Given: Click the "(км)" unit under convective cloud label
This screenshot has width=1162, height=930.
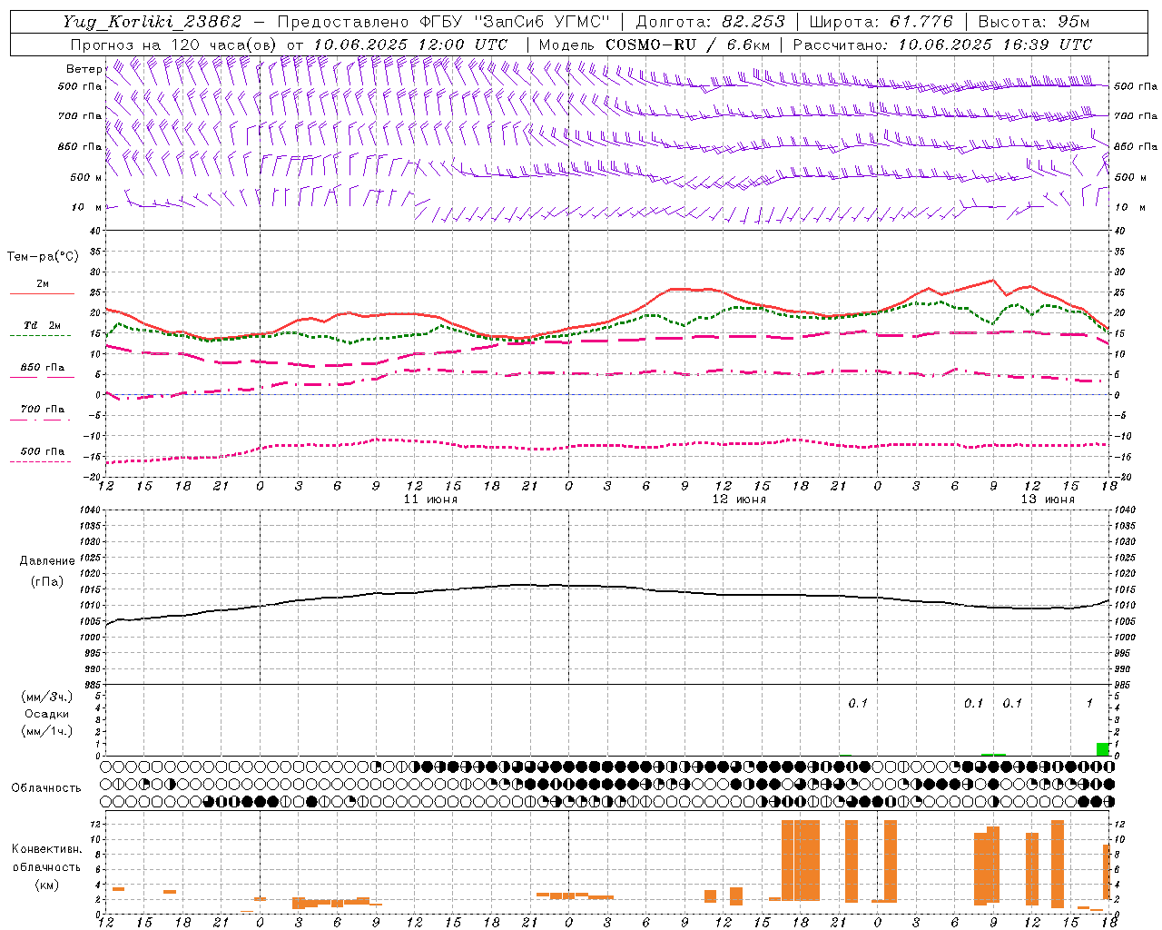Looking at the screenshot, I should (x=47, y=884).
